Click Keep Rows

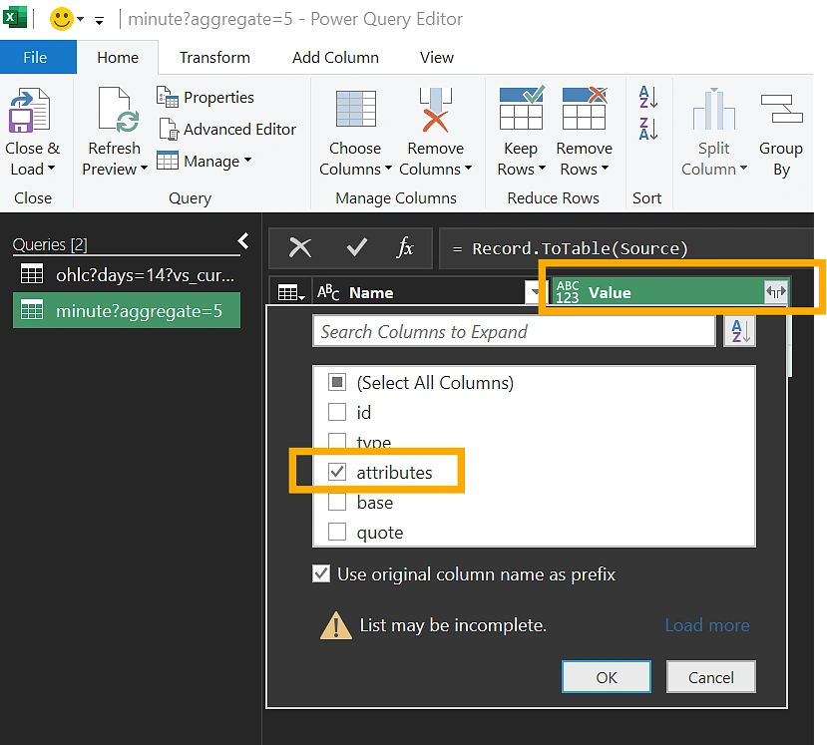point(520,131)
